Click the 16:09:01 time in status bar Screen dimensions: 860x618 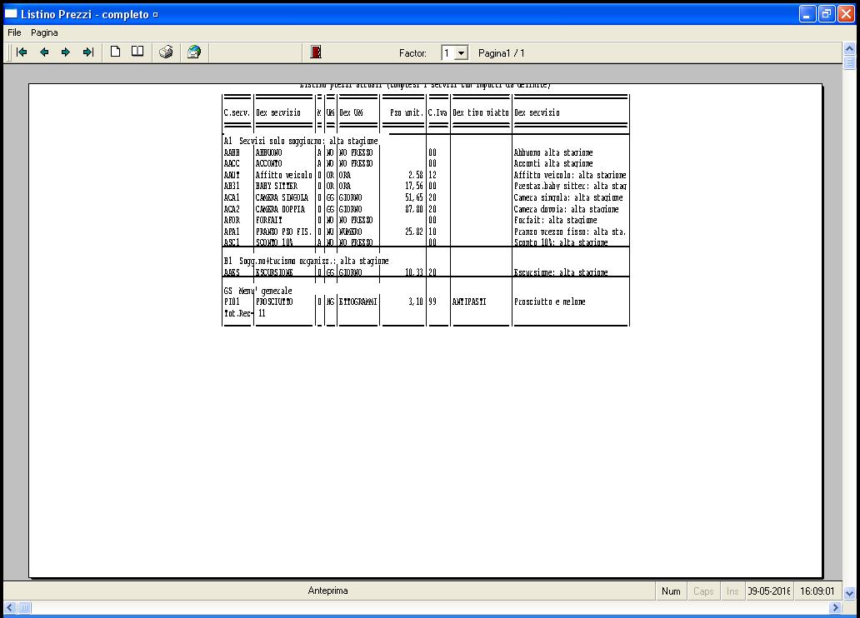tap(817, 591)
